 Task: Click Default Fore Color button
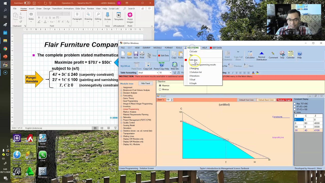(x=246, y=100)
